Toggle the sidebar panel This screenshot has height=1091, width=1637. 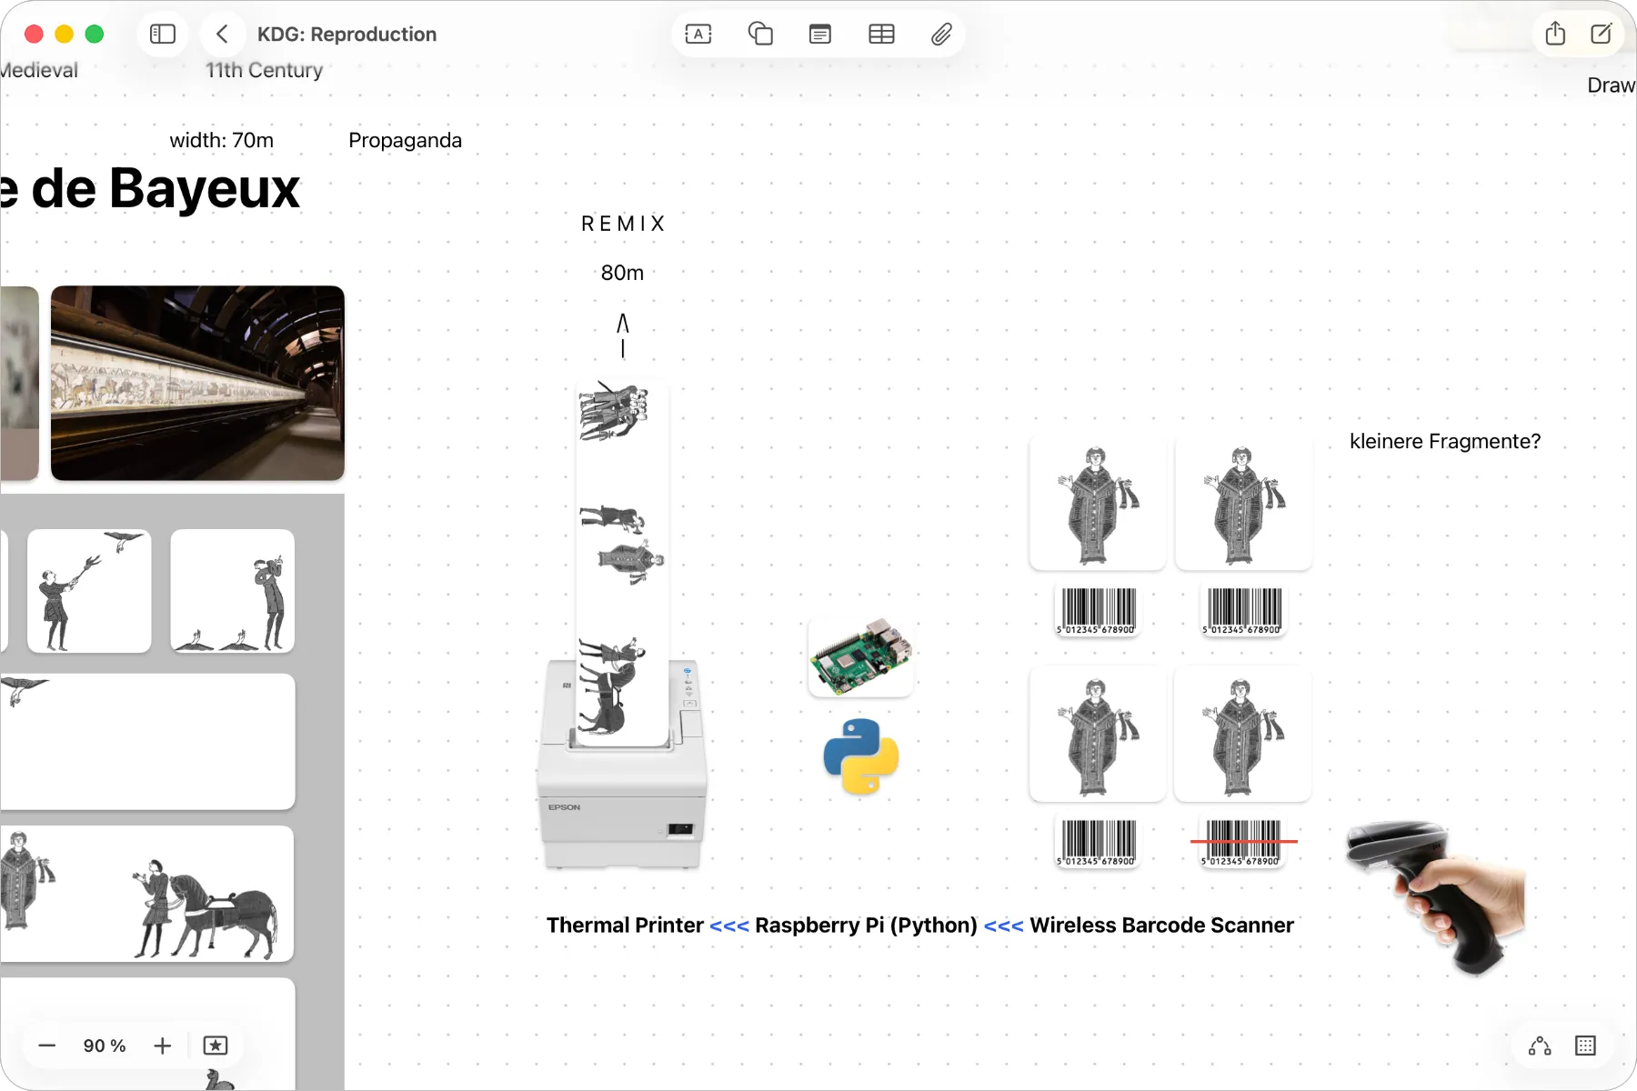(163, 35)
